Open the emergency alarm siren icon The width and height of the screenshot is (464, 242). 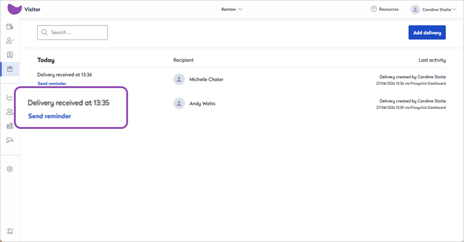(x=10, y=231)
